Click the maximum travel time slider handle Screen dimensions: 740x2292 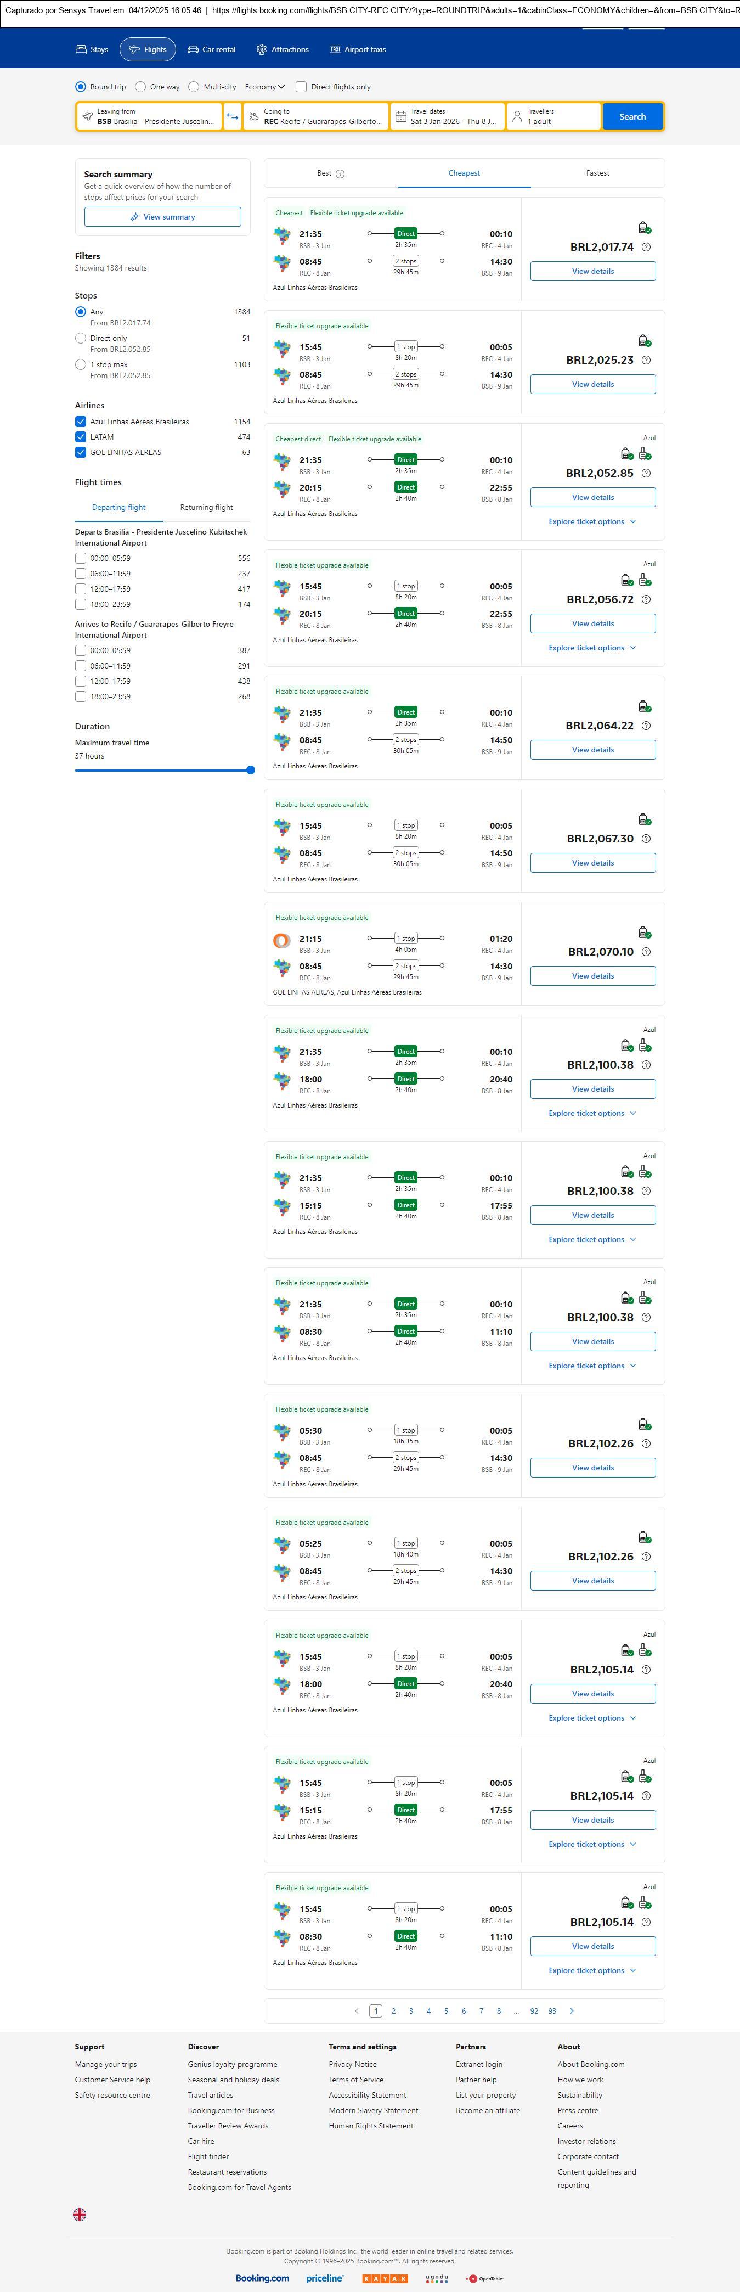(x=251, y=771)
